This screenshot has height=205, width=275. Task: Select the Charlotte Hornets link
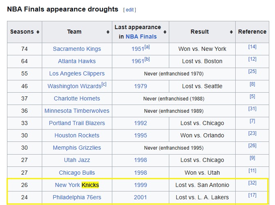[x=77, y=98]
